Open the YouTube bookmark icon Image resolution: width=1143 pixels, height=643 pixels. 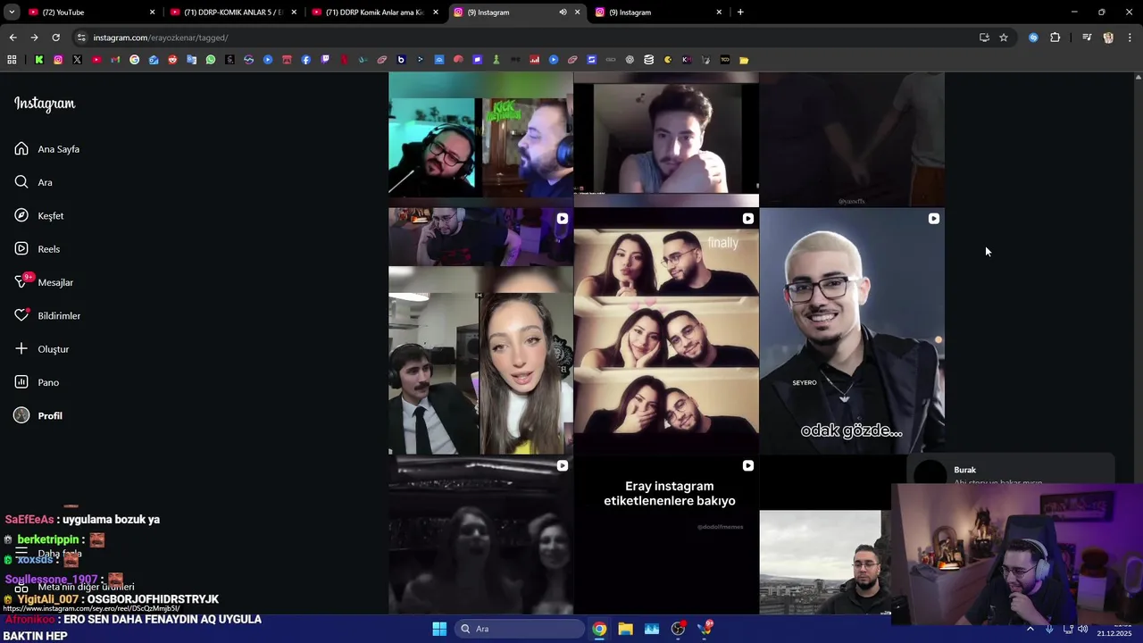click(x=96, y=60)
